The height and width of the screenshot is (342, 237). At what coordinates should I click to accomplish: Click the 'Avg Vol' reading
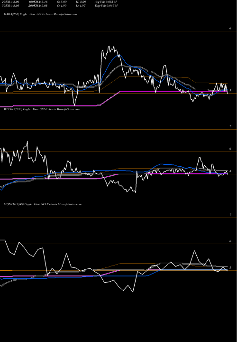pyautogui.click(x=106, y=2)
